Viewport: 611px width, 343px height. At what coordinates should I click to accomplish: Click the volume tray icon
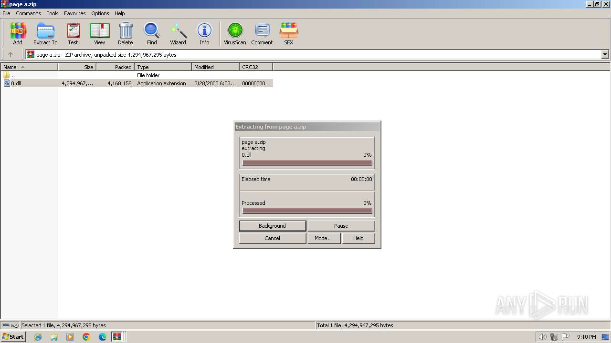point(542,337)
